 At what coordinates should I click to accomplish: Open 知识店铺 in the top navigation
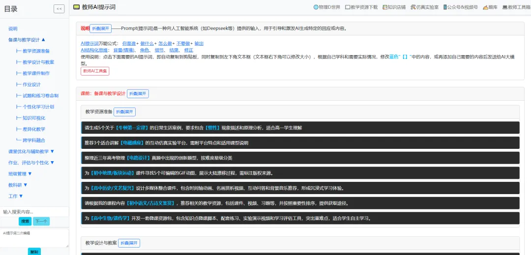click(x=394, y=7)
